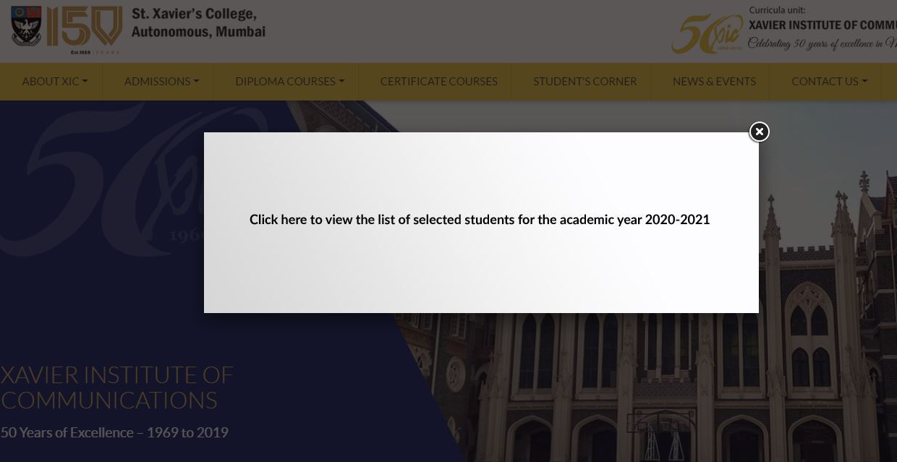
Task: Open the selected students list for 2020-2021
Action: 480,219
